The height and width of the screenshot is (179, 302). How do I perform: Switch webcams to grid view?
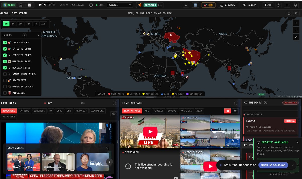point(227,111)
